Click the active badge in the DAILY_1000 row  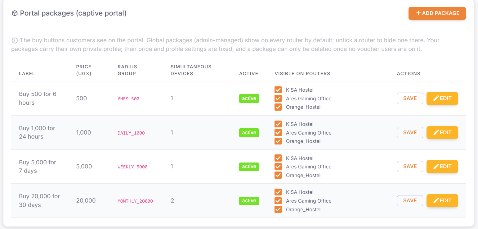tap(249, 133)
